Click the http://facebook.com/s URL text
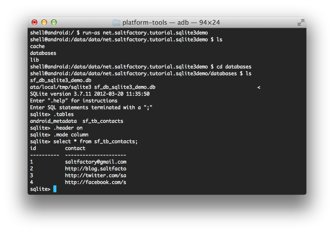Image resolution: width=334 pixels, height=233 pixels. click(96, 182)
